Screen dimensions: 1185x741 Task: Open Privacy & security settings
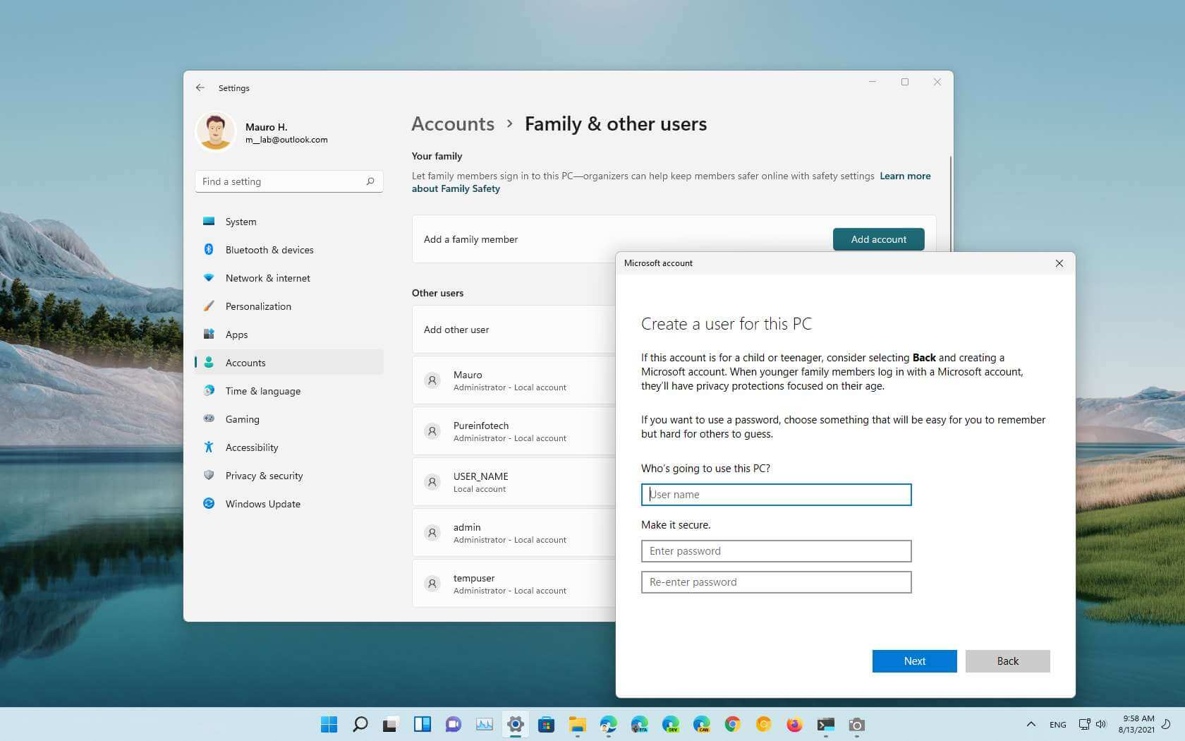[x=289, y=476]
